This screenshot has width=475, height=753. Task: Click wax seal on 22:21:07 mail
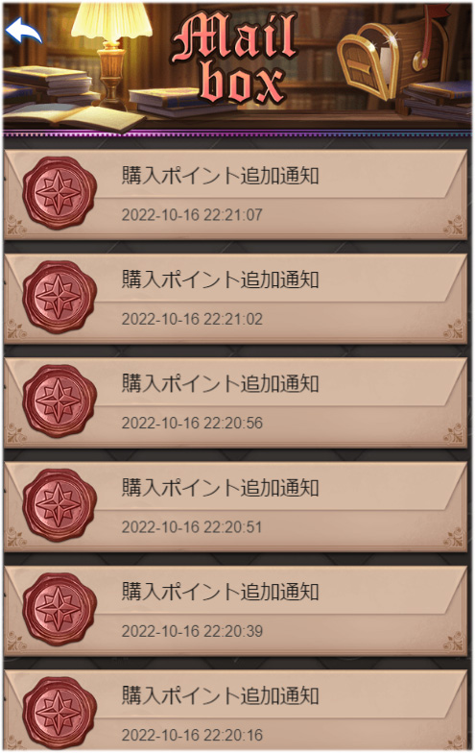click(x=59, y=193)
